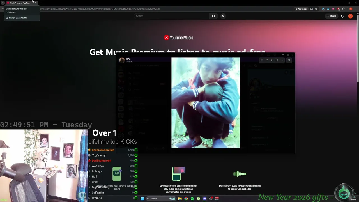Open uTorrent from the taskbar
359x202 pixels.
[198, 199]
